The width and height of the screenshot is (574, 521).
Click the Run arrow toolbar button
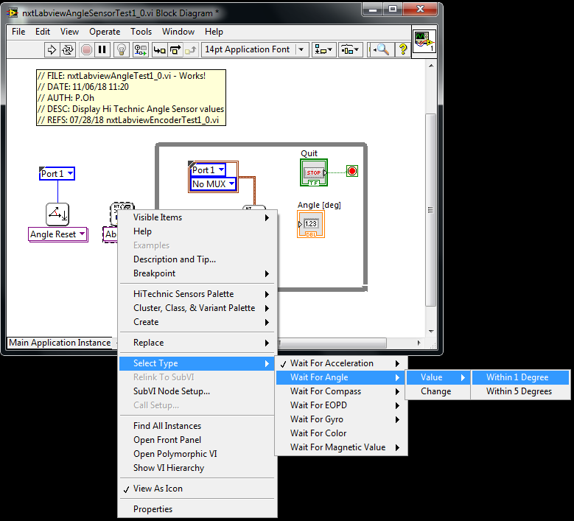tap(52, 49)
